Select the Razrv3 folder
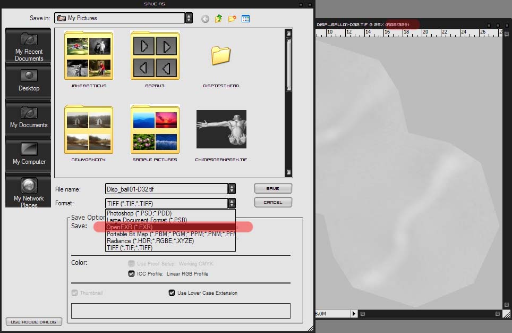512x333 pixels. click(x=155, y=60)
